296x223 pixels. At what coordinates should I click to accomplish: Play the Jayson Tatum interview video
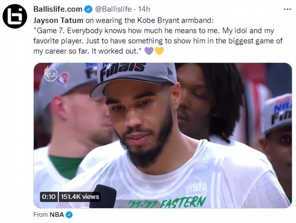[163, 135]
